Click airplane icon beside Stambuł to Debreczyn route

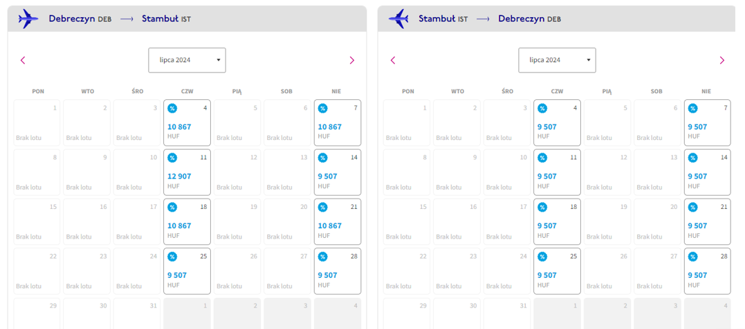[398, 19]
